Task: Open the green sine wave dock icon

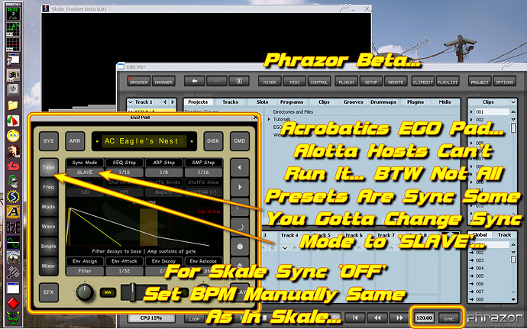Action: point(13,242)
